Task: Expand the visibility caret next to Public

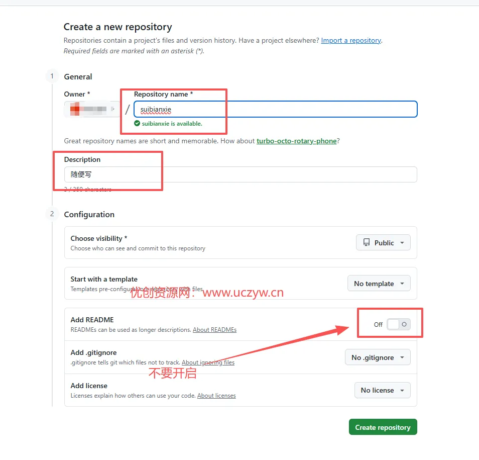Action: 402,243
